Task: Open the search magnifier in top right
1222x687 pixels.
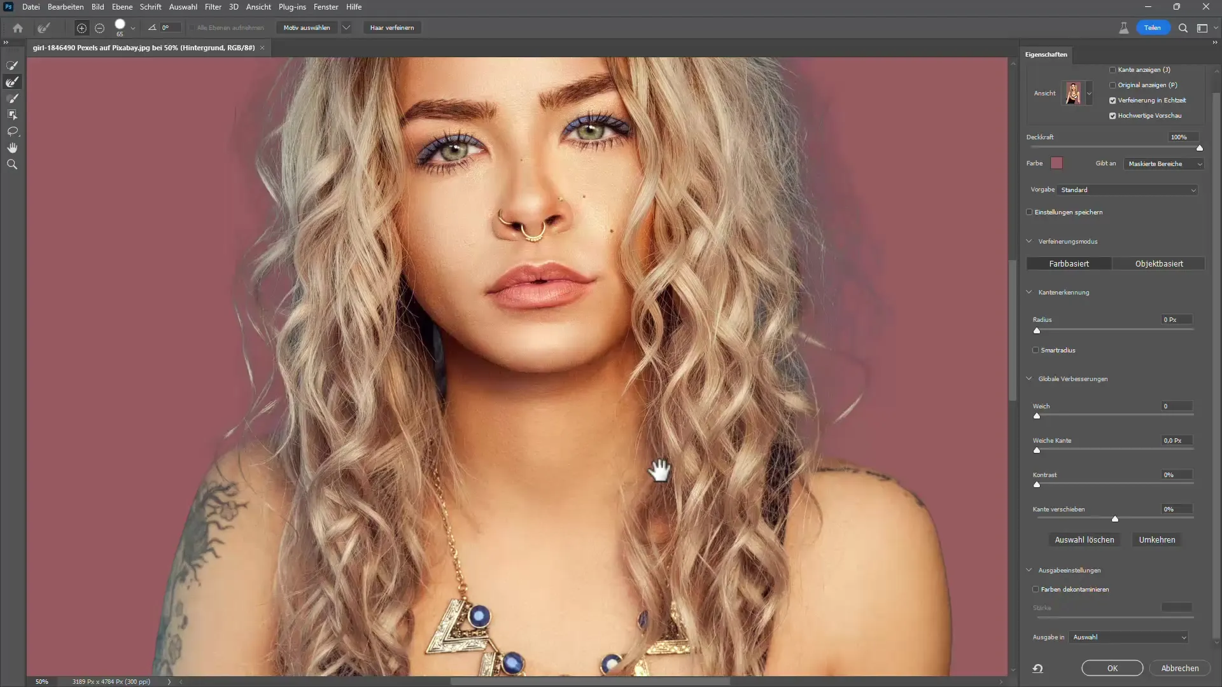Action: pyautogui.click(x=1183, y=28)
